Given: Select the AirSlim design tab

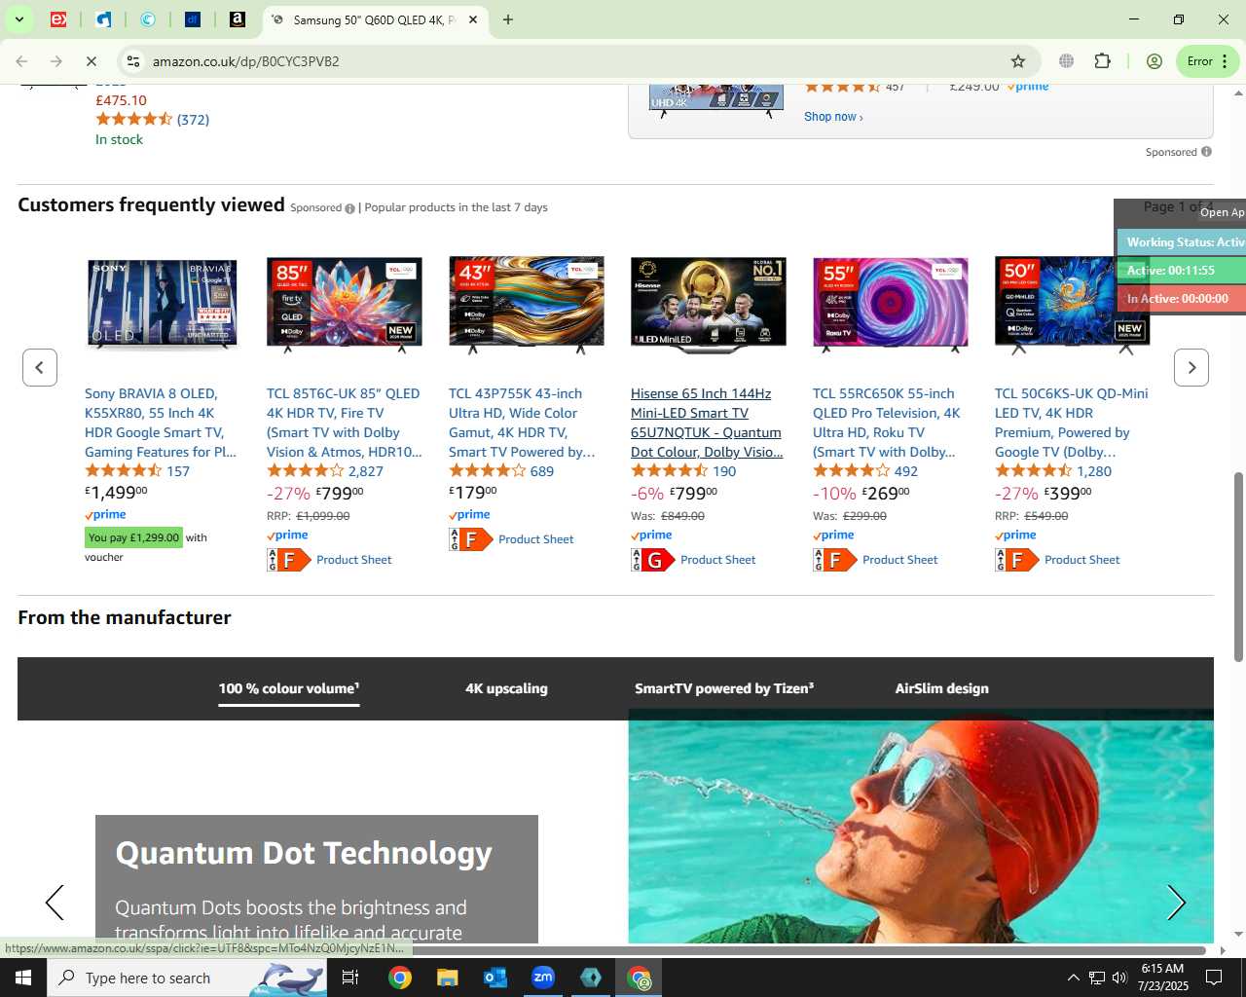Looking at the screenshot, I should coord(942,688).
